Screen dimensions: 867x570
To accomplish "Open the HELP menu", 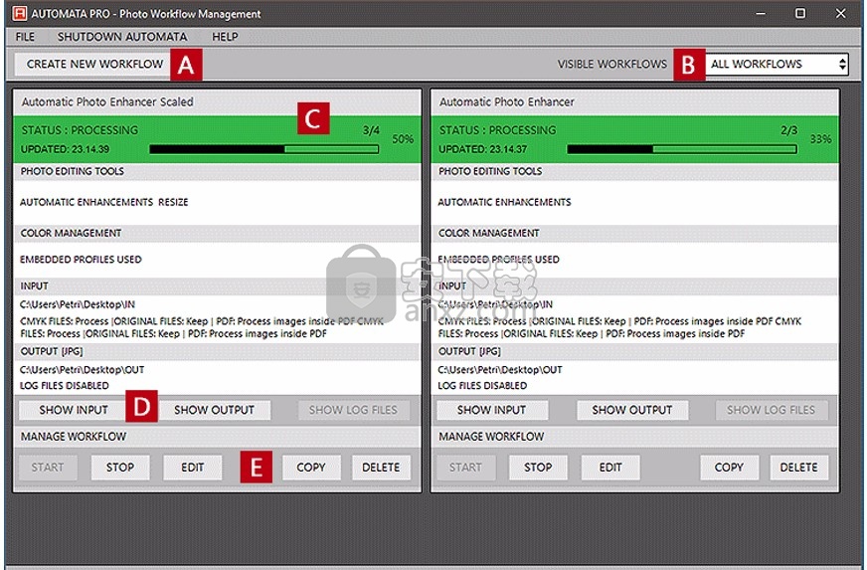I will (225, 37).
